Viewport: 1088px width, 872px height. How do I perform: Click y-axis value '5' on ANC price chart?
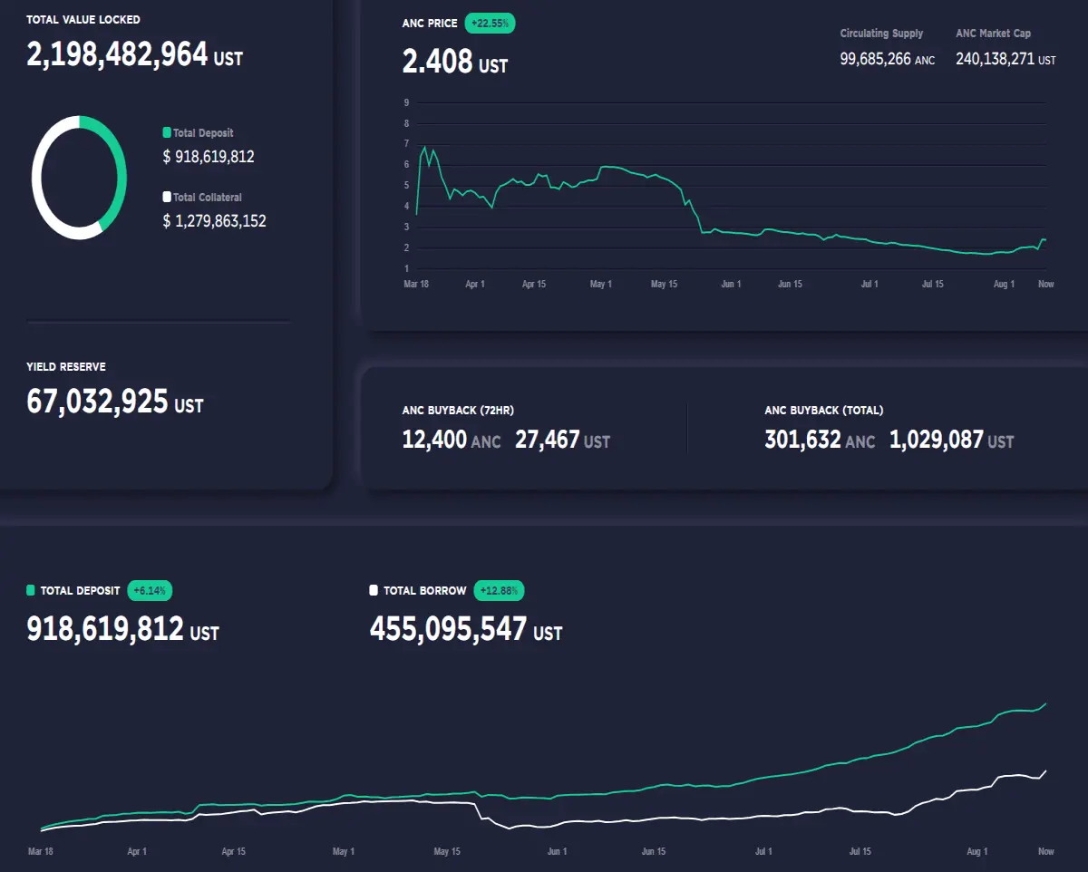[x=406, y=186]
